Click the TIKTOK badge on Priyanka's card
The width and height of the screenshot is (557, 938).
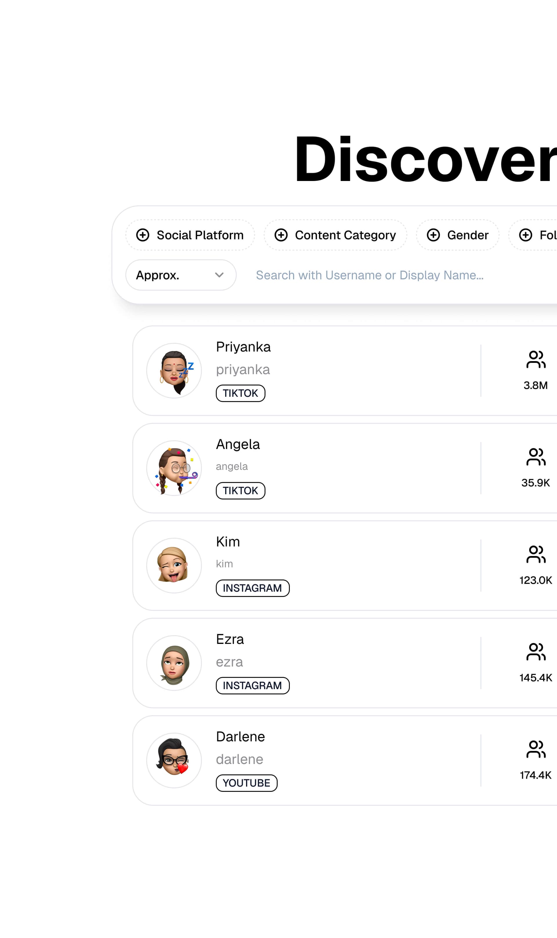240,393
